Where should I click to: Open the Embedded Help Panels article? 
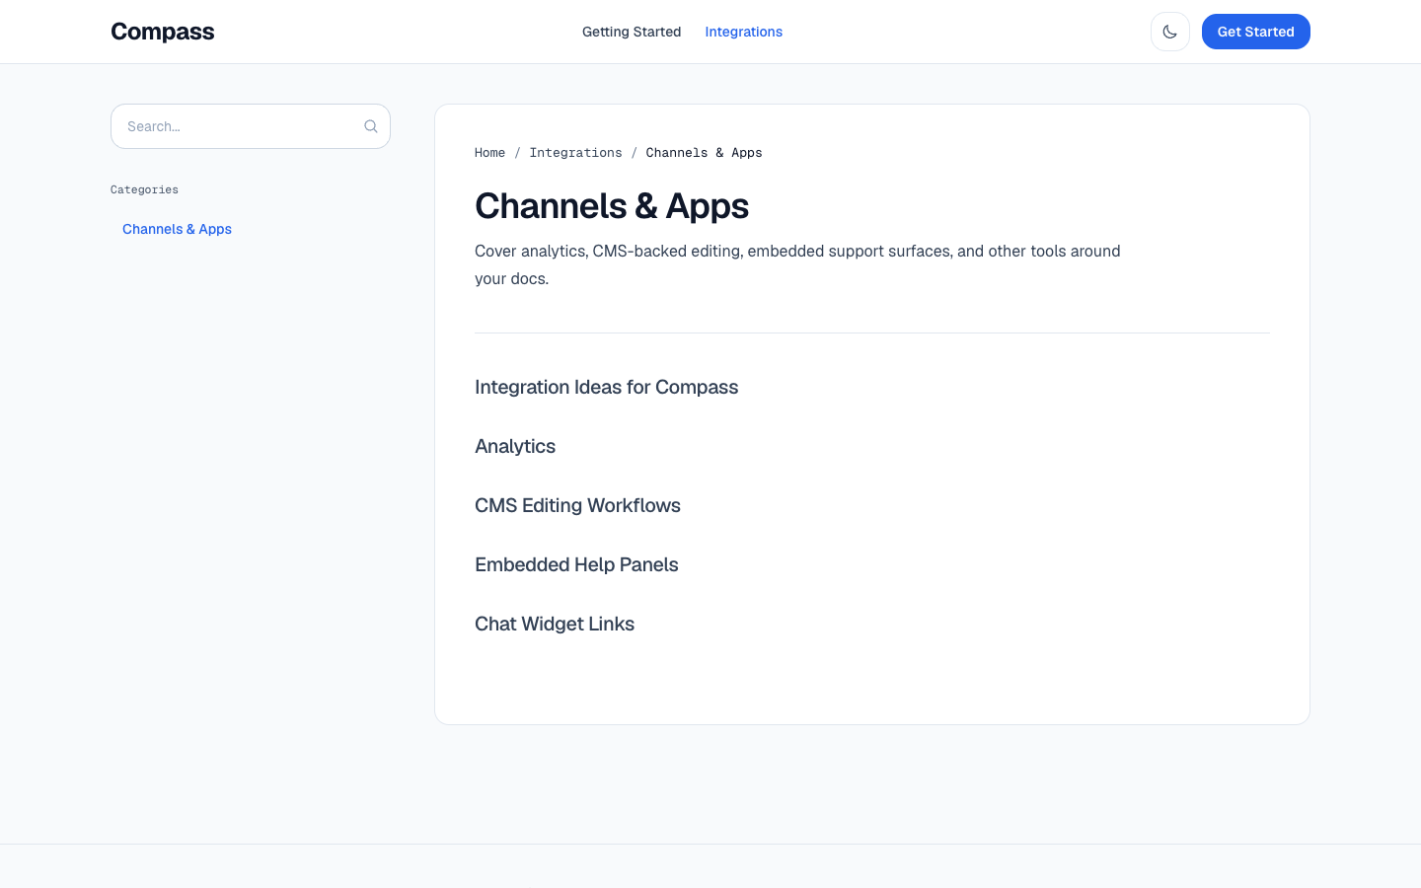[576, 564]
